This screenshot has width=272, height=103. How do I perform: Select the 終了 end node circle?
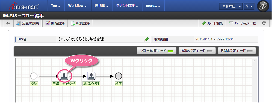(119, 76)
